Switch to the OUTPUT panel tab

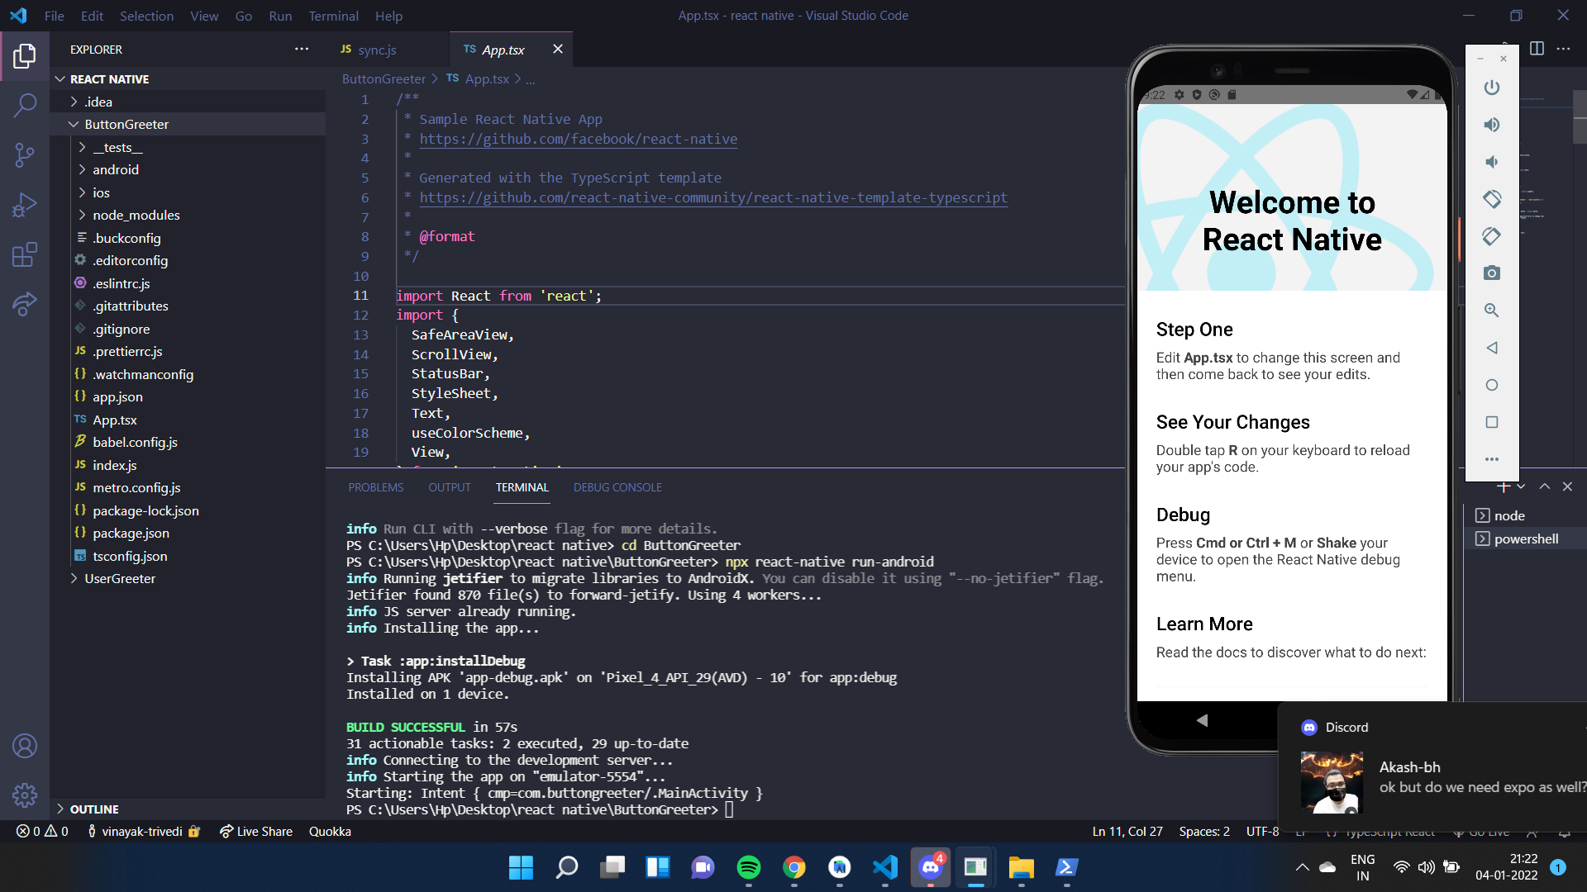pyautogui.click(x=449, y=487)
